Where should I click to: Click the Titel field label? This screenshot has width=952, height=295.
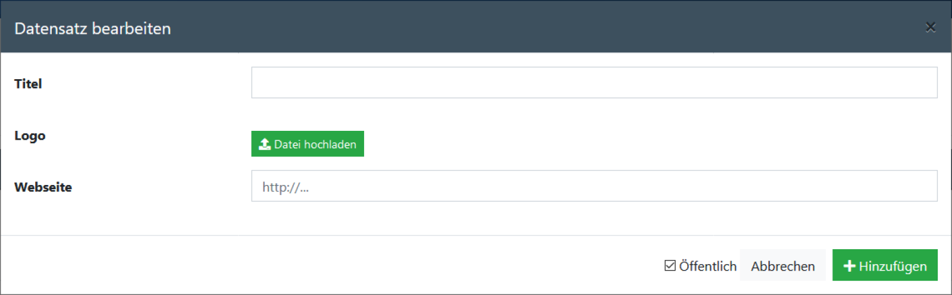(x=28, y=84)
